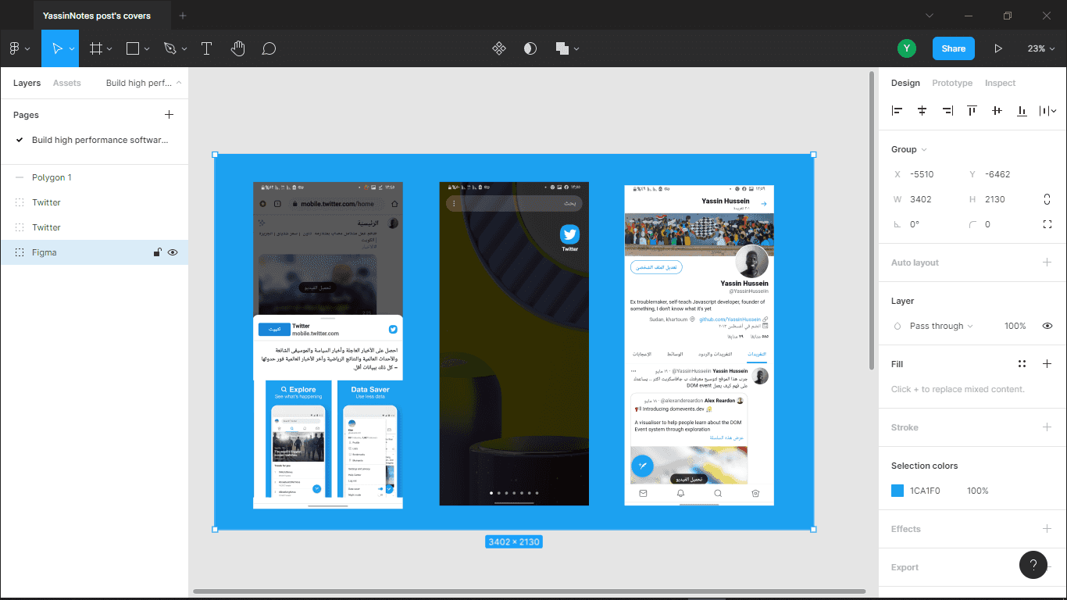Click the horizontal canvas scrollbar
The width and height of the screenshot is (1067, 600).
[x=529, y=591]
